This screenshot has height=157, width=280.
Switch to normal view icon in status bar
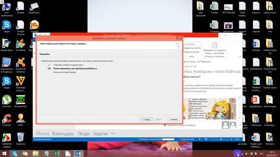[x=200, y=139]
